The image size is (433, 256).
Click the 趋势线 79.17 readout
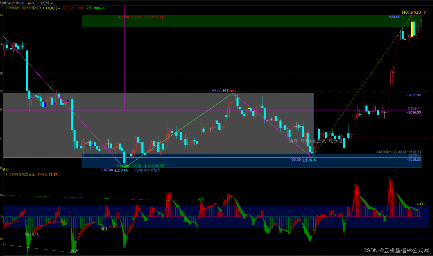[48, 175]
